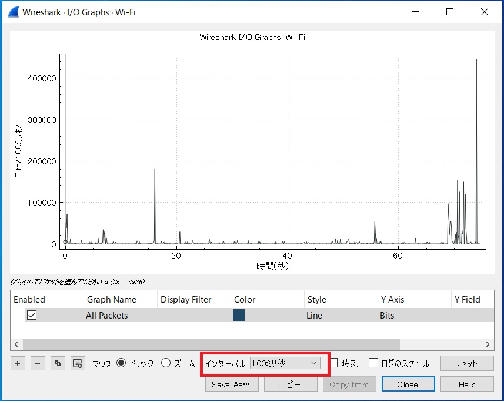Click the graph title Wireshark I/O Graphs: Wi-Fi
The image size is (504, 401).
point(252,37)
